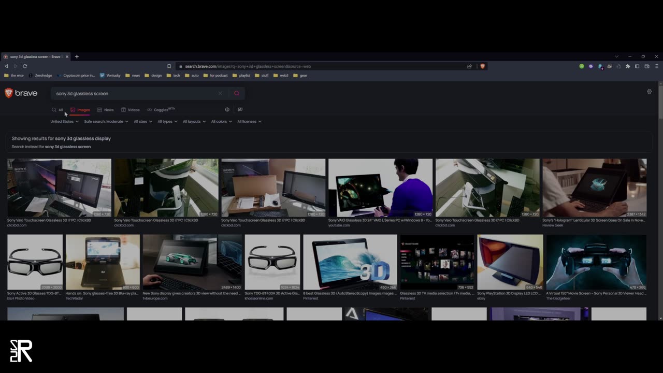Open the share icon in the address bar
The width and height of the screenshot is (663, 373).
(469, 66)
